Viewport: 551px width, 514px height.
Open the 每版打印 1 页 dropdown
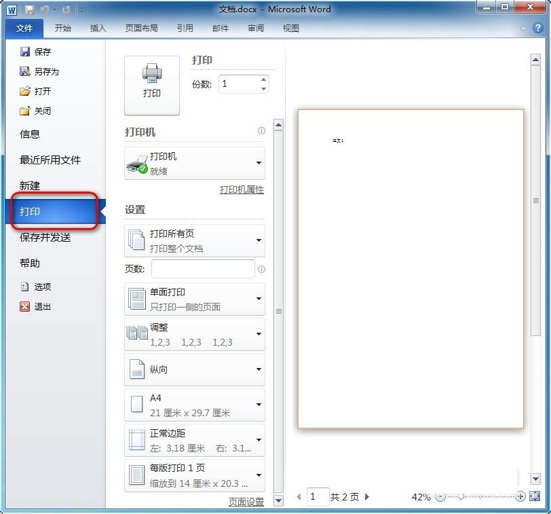[195, 475]
